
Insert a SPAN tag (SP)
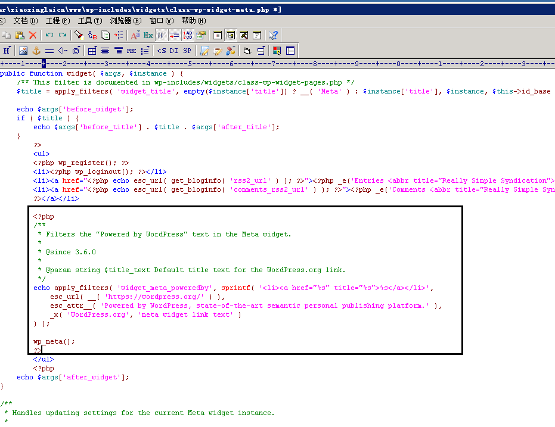pyautogui.click(x=187, y=51)
